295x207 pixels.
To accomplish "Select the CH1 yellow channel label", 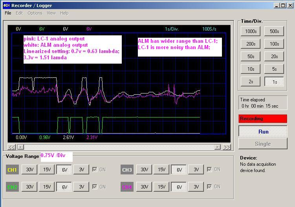I will pos(12,170).
